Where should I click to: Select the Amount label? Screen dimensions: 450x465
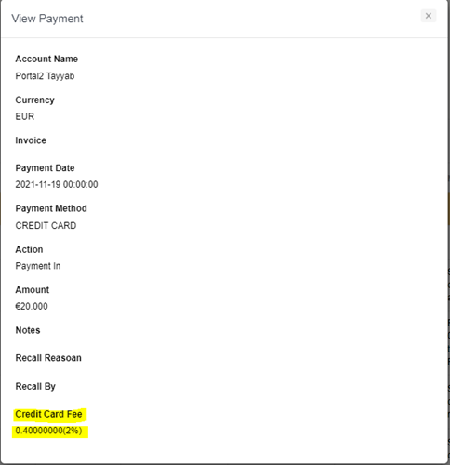coord(33,290)
